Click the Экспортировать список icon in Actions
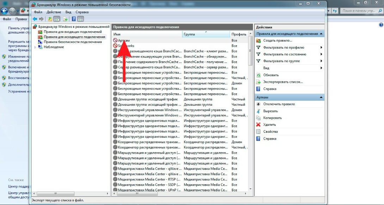 (x=258, y=82)
